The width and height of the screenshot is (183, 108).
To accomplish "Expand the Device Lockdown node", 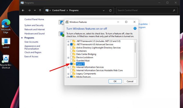I will pos(68,58).
